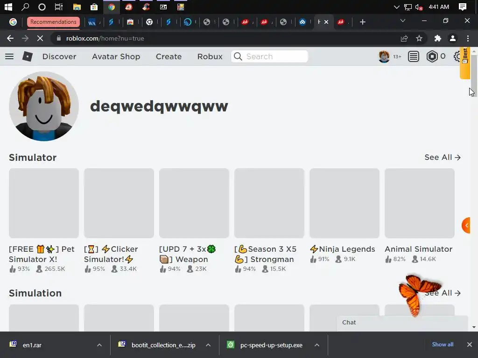Image resolution: width=478 pixels, height=358 pixels.
Task: Show all downloads
Action: click(443, 344)
